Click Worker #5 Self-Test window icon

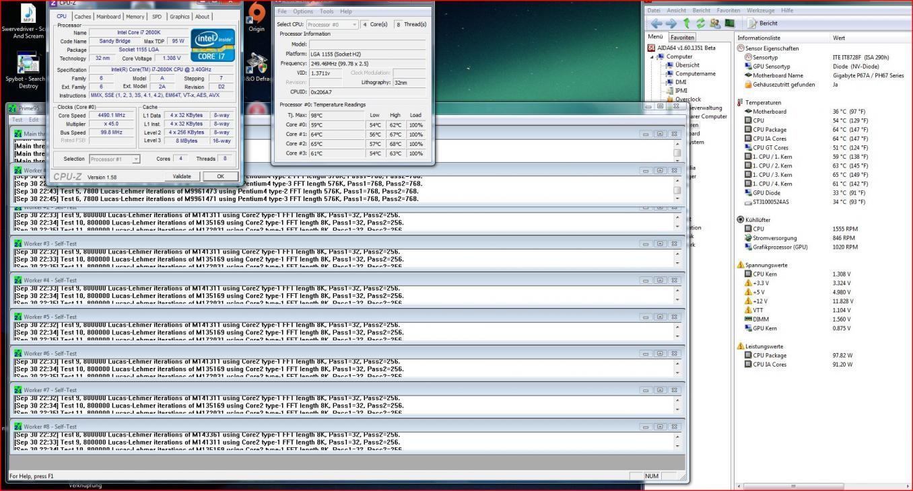pyautogui.click(x=18, y=317)
